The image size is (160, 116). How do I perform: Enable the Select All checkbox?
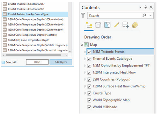[x=3, y=62]
